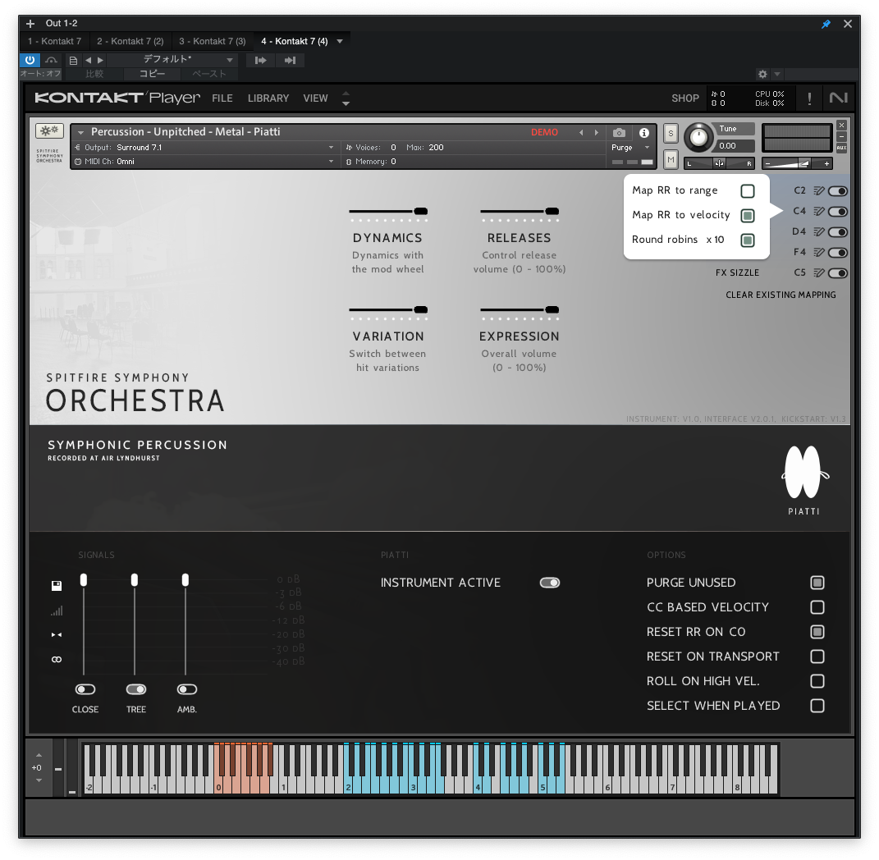Select the previous instrument arrow
The height and width of the screenshot is (860, 879).
coord(581,133)
